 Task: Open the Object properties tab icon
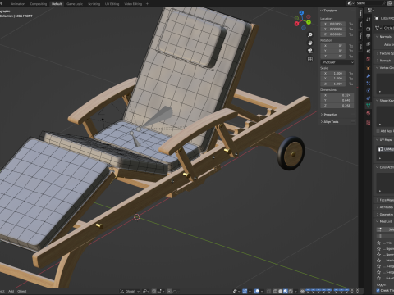(369, 68)
